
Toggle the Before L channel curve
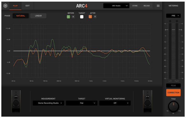[68, 17]
